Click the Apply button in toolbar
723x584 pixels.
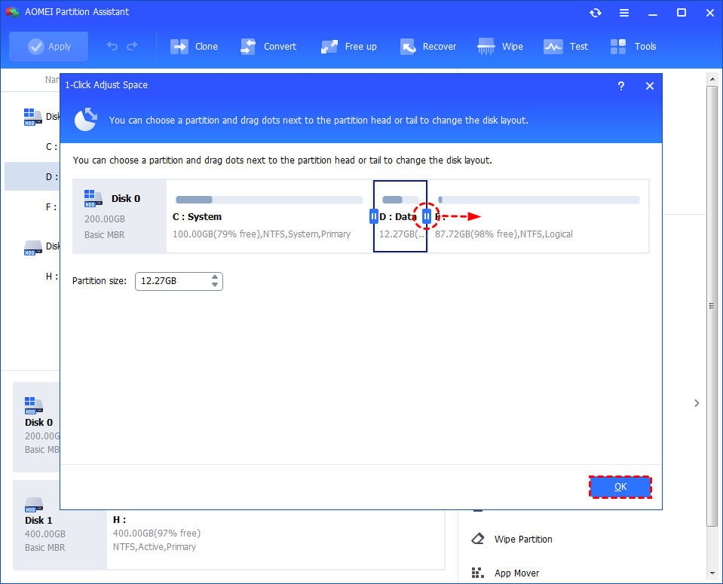49,47
